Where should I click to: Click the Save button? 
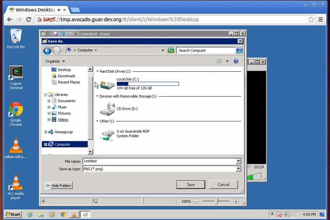coord(191,185)
